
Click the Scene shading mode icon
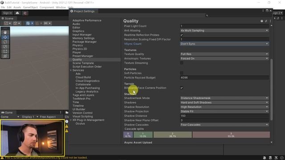(8, 23)
